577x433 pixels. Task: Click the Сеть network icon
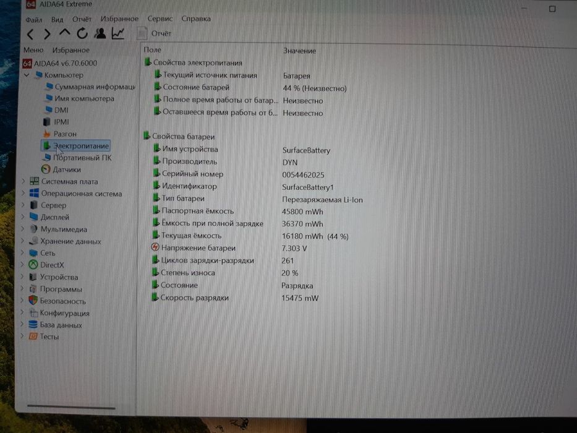click(33, 253)
